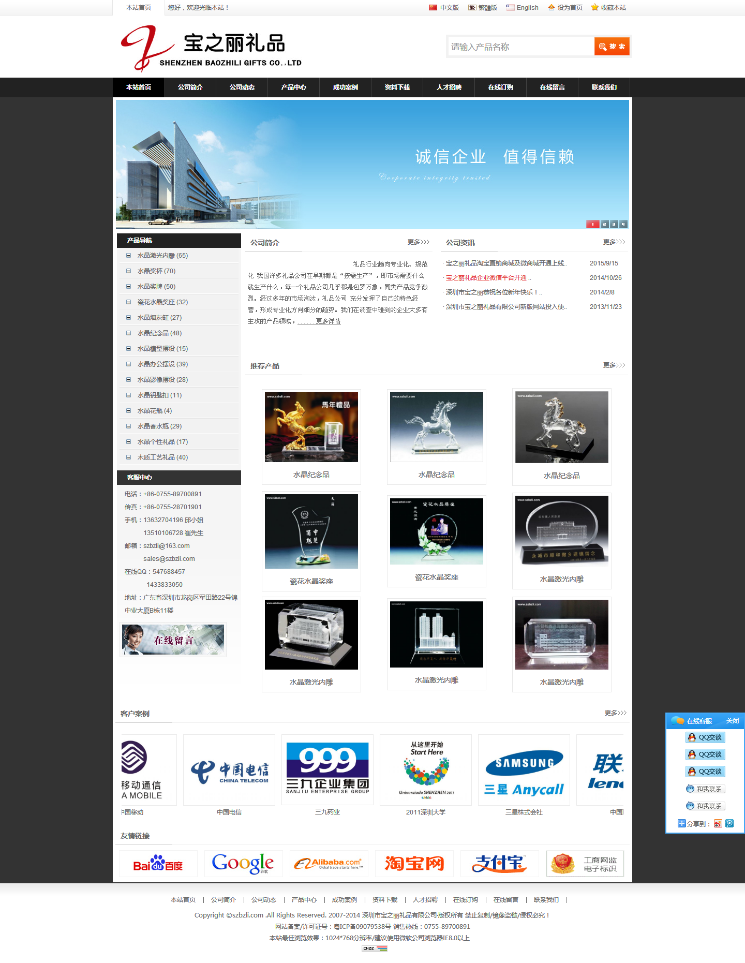The height and width of the screenshot is (963, 745).
Task: Click the 设为首页 house icon link
Action: tap(565, 8)
